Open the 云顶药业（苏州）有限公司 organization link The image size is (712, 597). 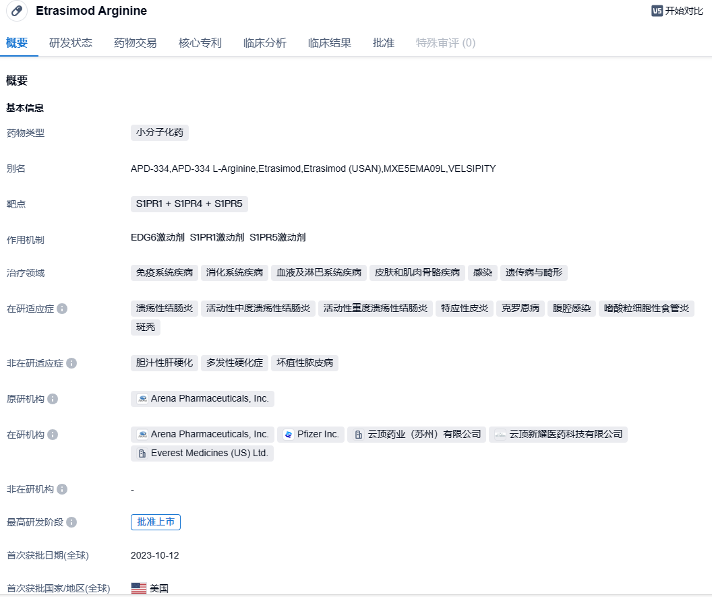pos(417,435)
